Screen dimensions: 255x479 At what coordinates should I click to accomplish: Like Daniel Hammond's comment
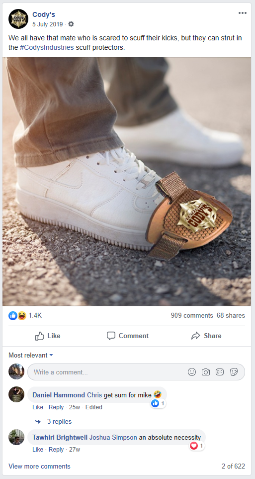point(38,407)
